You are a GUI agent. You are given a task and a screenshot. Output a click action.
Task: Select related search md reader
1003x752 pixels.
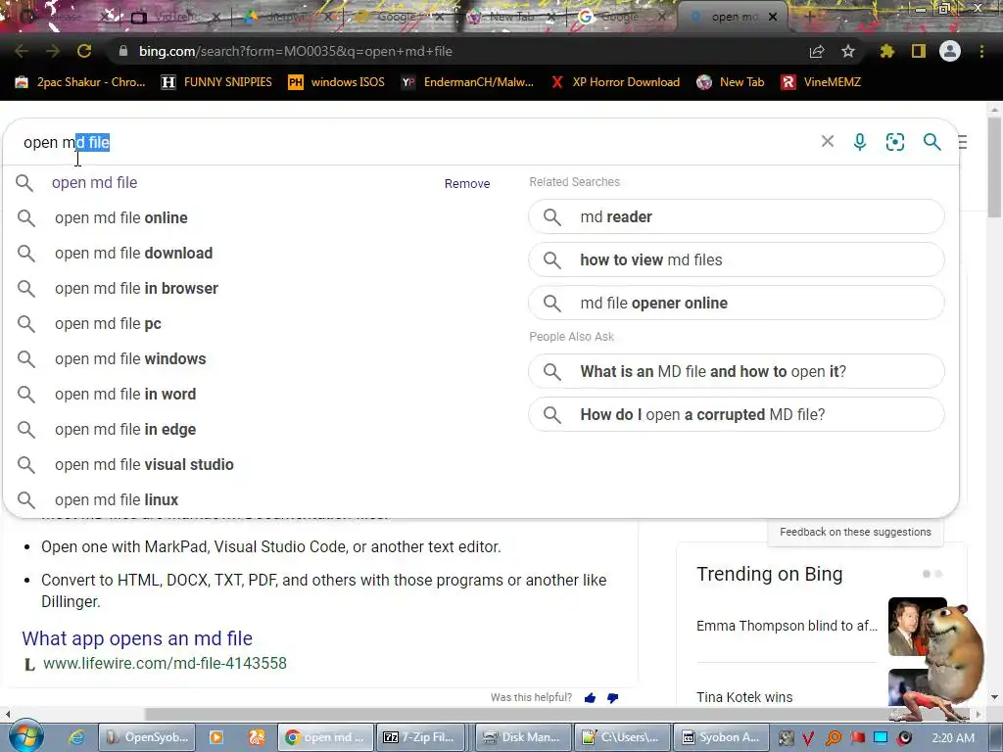pos(737,216)
